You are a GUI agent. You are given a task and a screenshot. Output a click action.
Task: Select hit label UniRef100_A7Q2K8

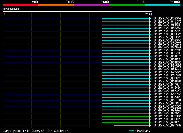tap(168, 107)
